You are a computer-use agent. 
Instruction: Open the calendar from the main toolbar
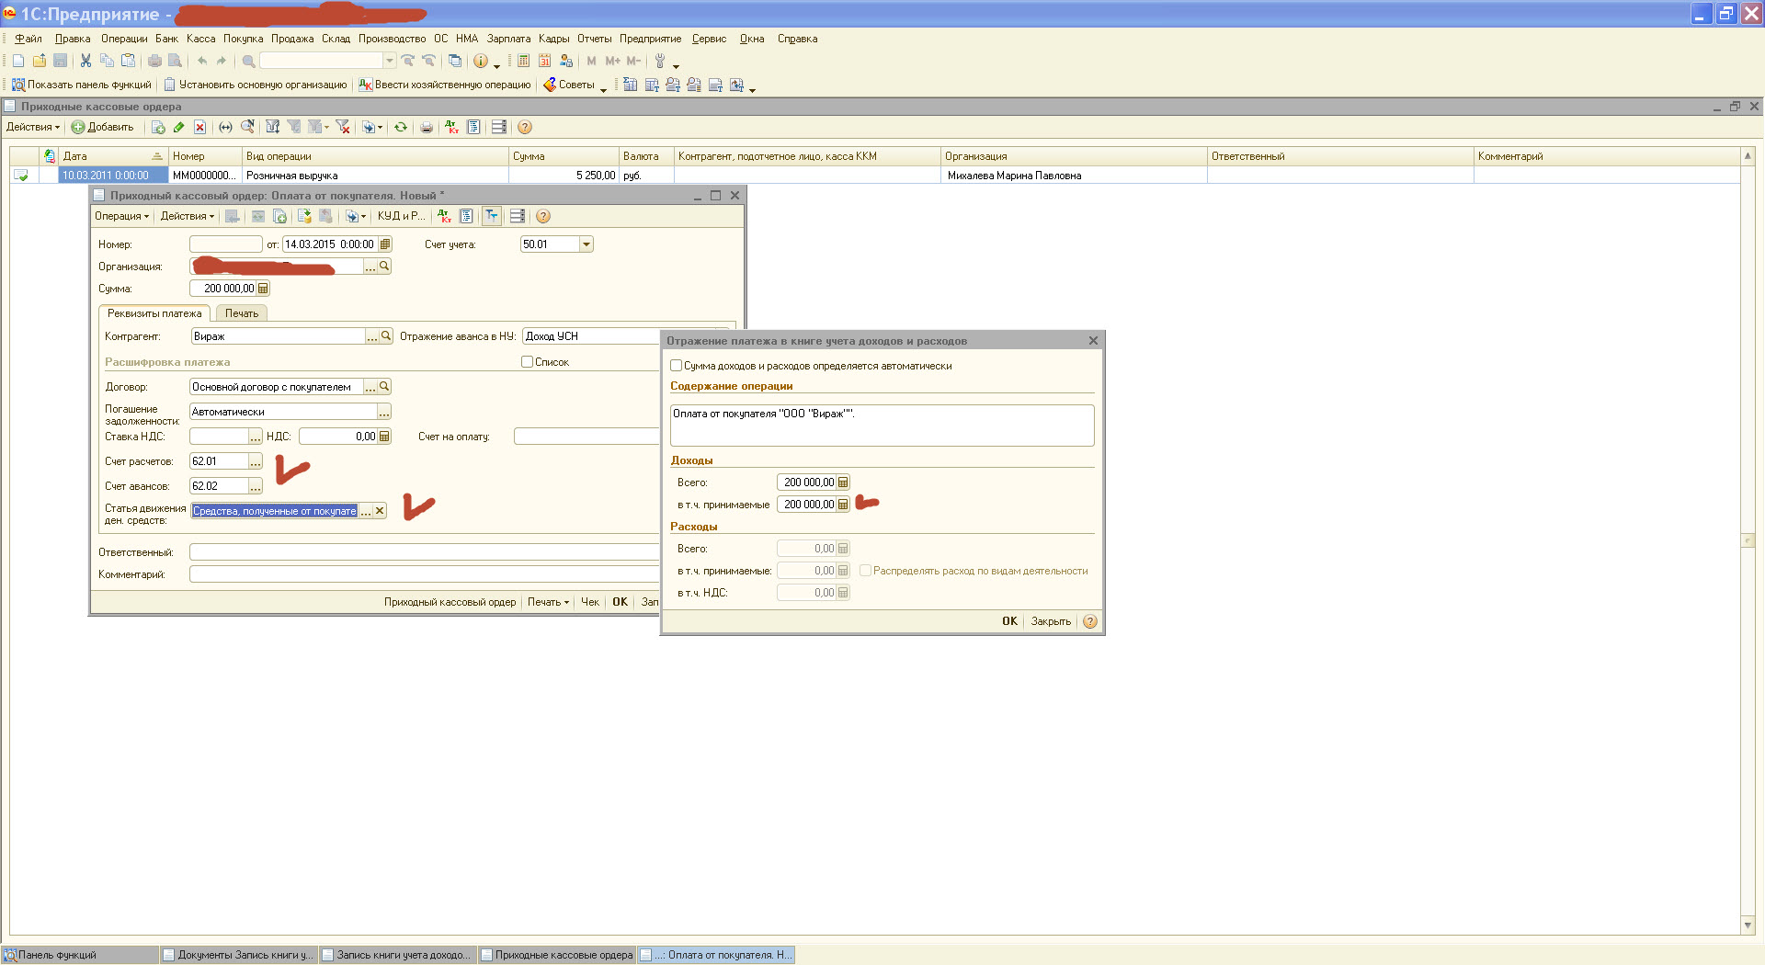544,62
